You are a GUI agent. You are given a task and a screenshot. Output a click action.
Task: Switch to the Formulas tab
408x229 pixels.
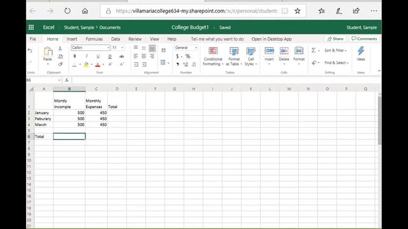tap(94, 39)
